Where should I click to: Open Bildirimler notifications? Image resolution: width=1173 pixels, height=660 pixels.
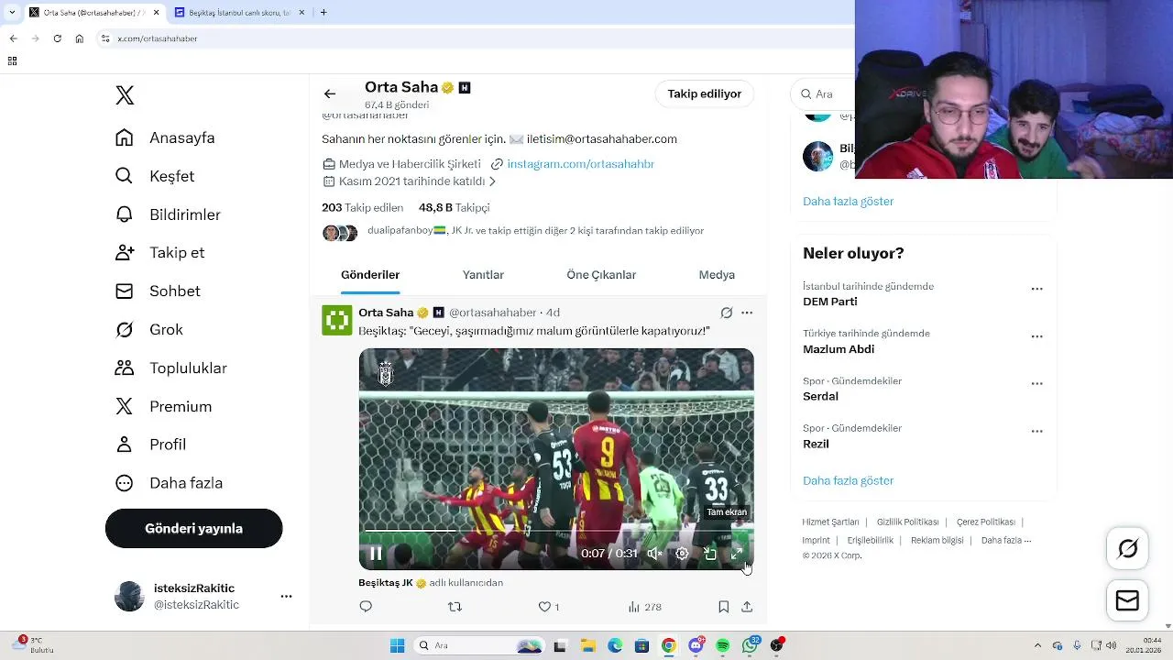pos(168,214)
